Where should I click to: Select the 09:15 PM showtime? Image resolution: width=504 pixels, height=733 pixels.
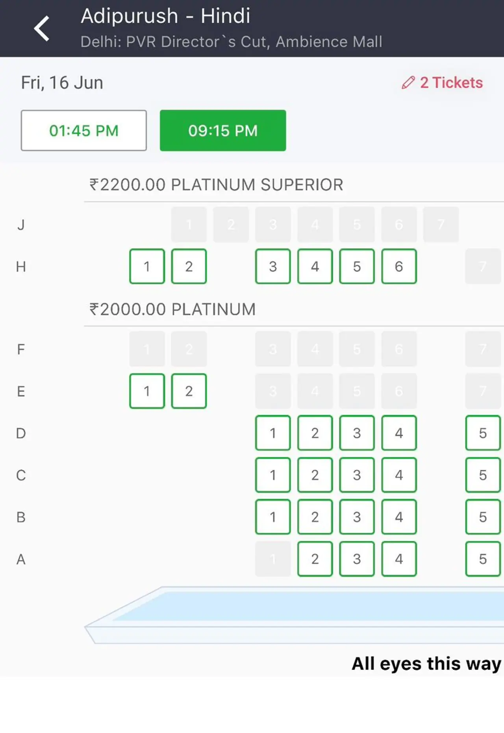(223, 130)
